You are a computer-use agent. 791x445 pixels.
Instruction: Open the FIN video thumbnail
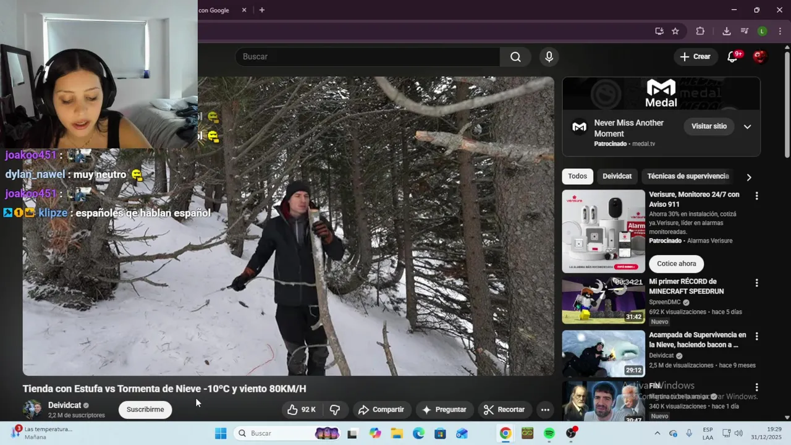point(603,402)
